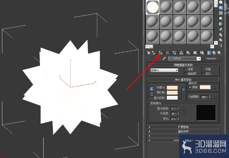Assign material to selection with green-cube icon
Screen dimensions: 229x158
pos(160,53)
